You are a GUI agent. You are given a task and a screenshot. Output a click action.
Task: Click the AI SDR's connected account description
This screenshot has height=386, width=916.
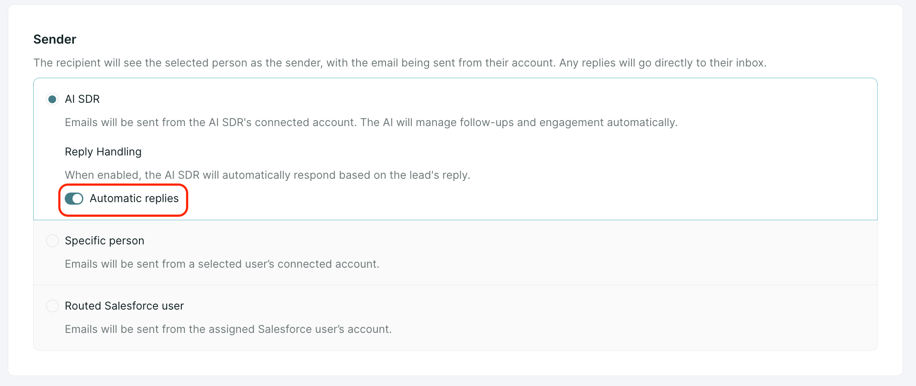371,123
